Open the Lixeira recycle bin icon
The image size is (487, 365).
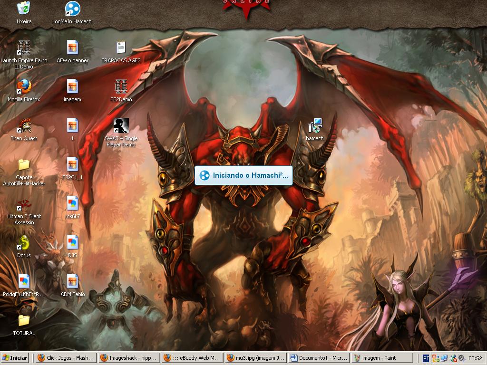pyautogui.click(x=24, y=9)
